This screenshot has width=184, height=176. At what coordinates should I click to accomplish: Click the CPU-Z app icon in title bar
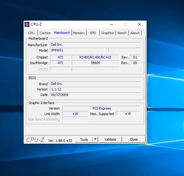pos(27,24)
